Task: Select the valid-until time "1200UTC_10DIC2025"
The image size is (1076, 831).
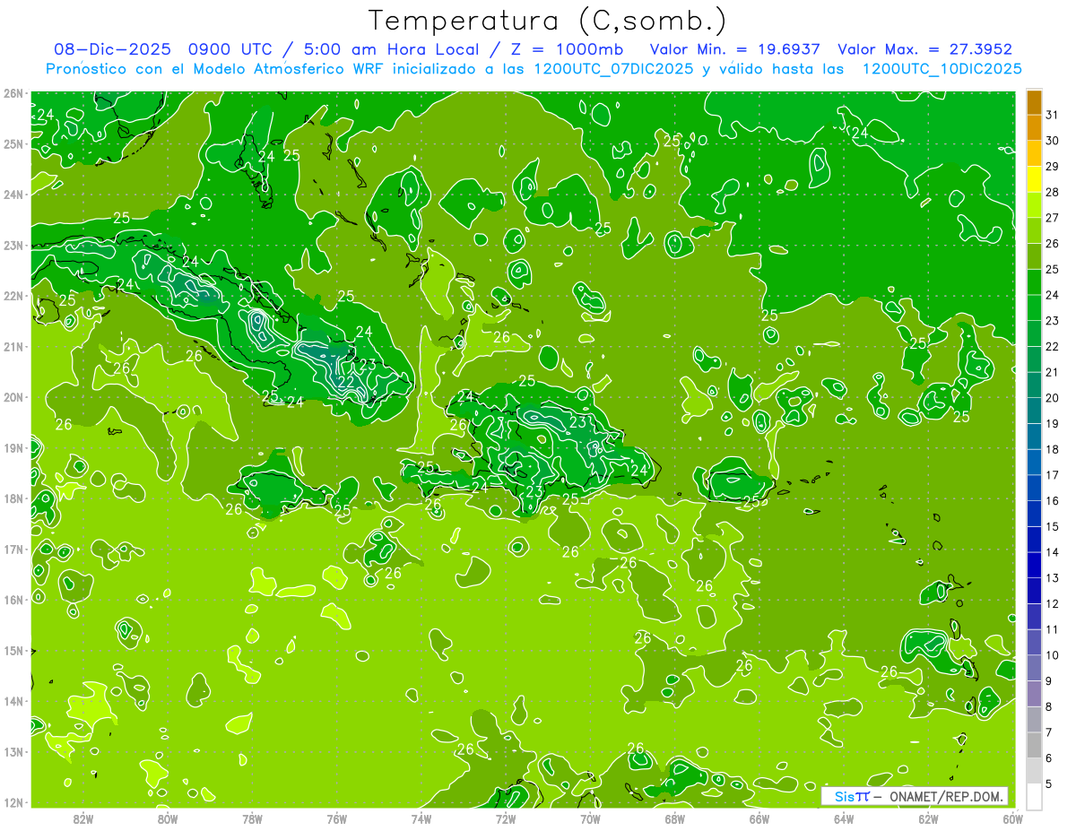Action: [941, 69]
